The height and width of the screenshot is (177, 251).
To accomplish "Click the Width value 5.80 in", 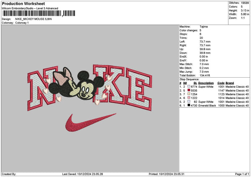I will coord(245,14).
